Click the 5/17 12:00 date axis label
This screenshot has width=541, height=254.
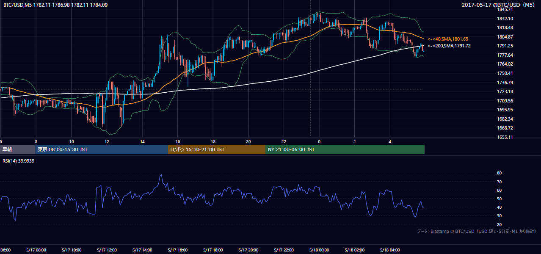point(107,250)
